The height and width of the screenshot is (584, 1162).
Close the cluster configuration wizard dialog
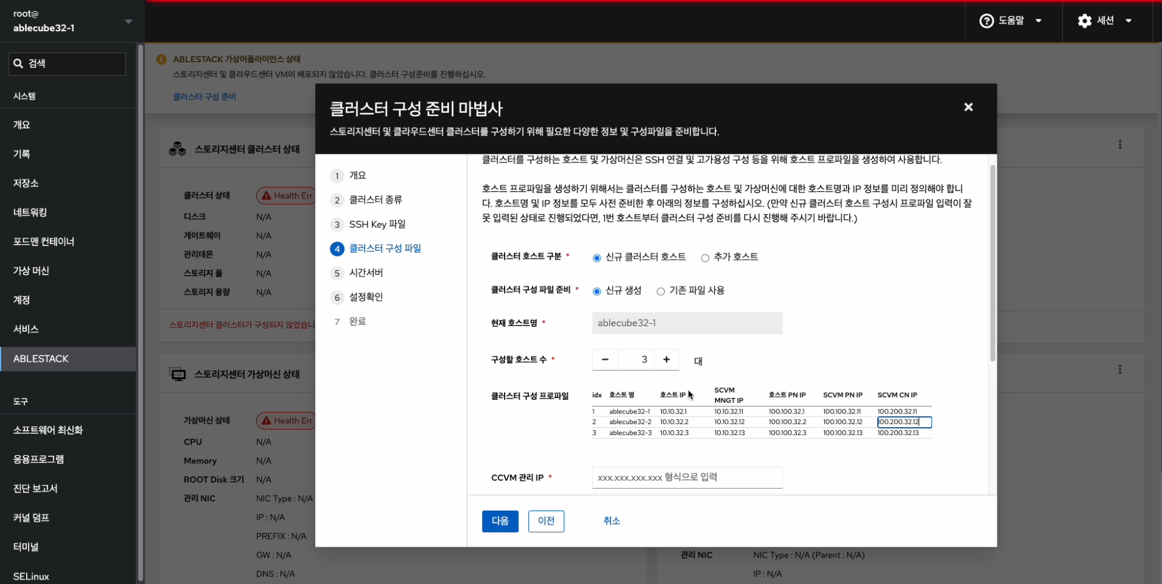pos(968,107)
